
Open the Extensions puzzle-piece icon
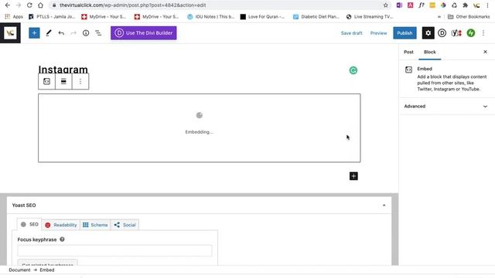click(x=465, y=5)
